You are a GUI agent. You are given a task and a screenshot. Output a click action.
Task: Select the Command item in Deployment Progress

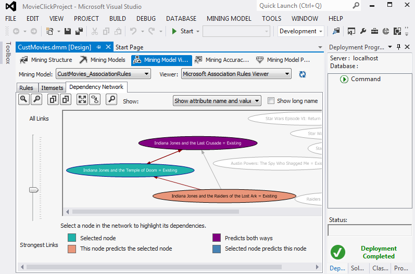(x=360, y=79)
